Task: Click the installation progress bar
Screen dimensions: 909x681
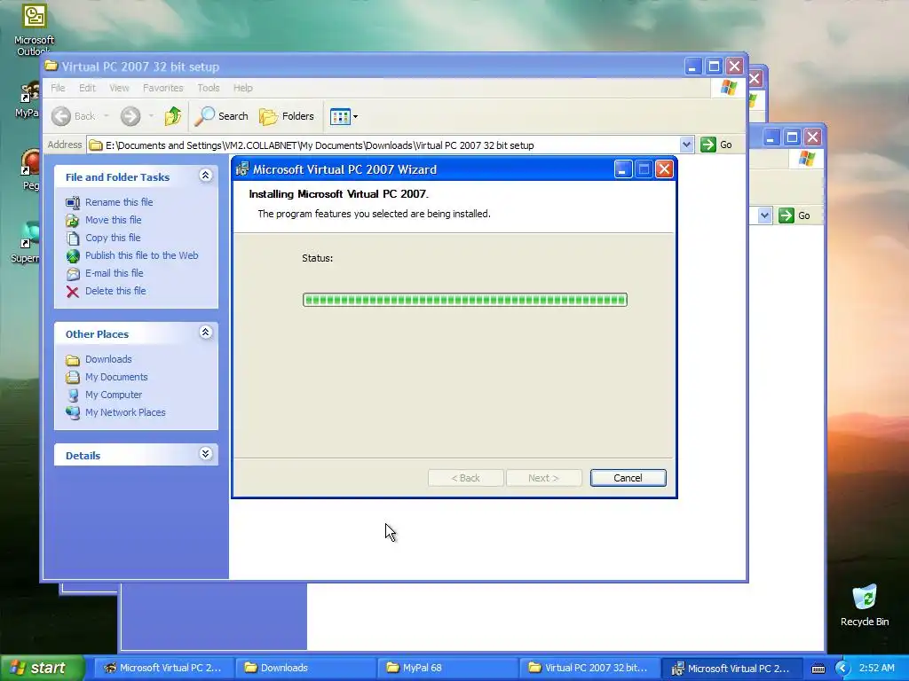Action: point(465,300)
